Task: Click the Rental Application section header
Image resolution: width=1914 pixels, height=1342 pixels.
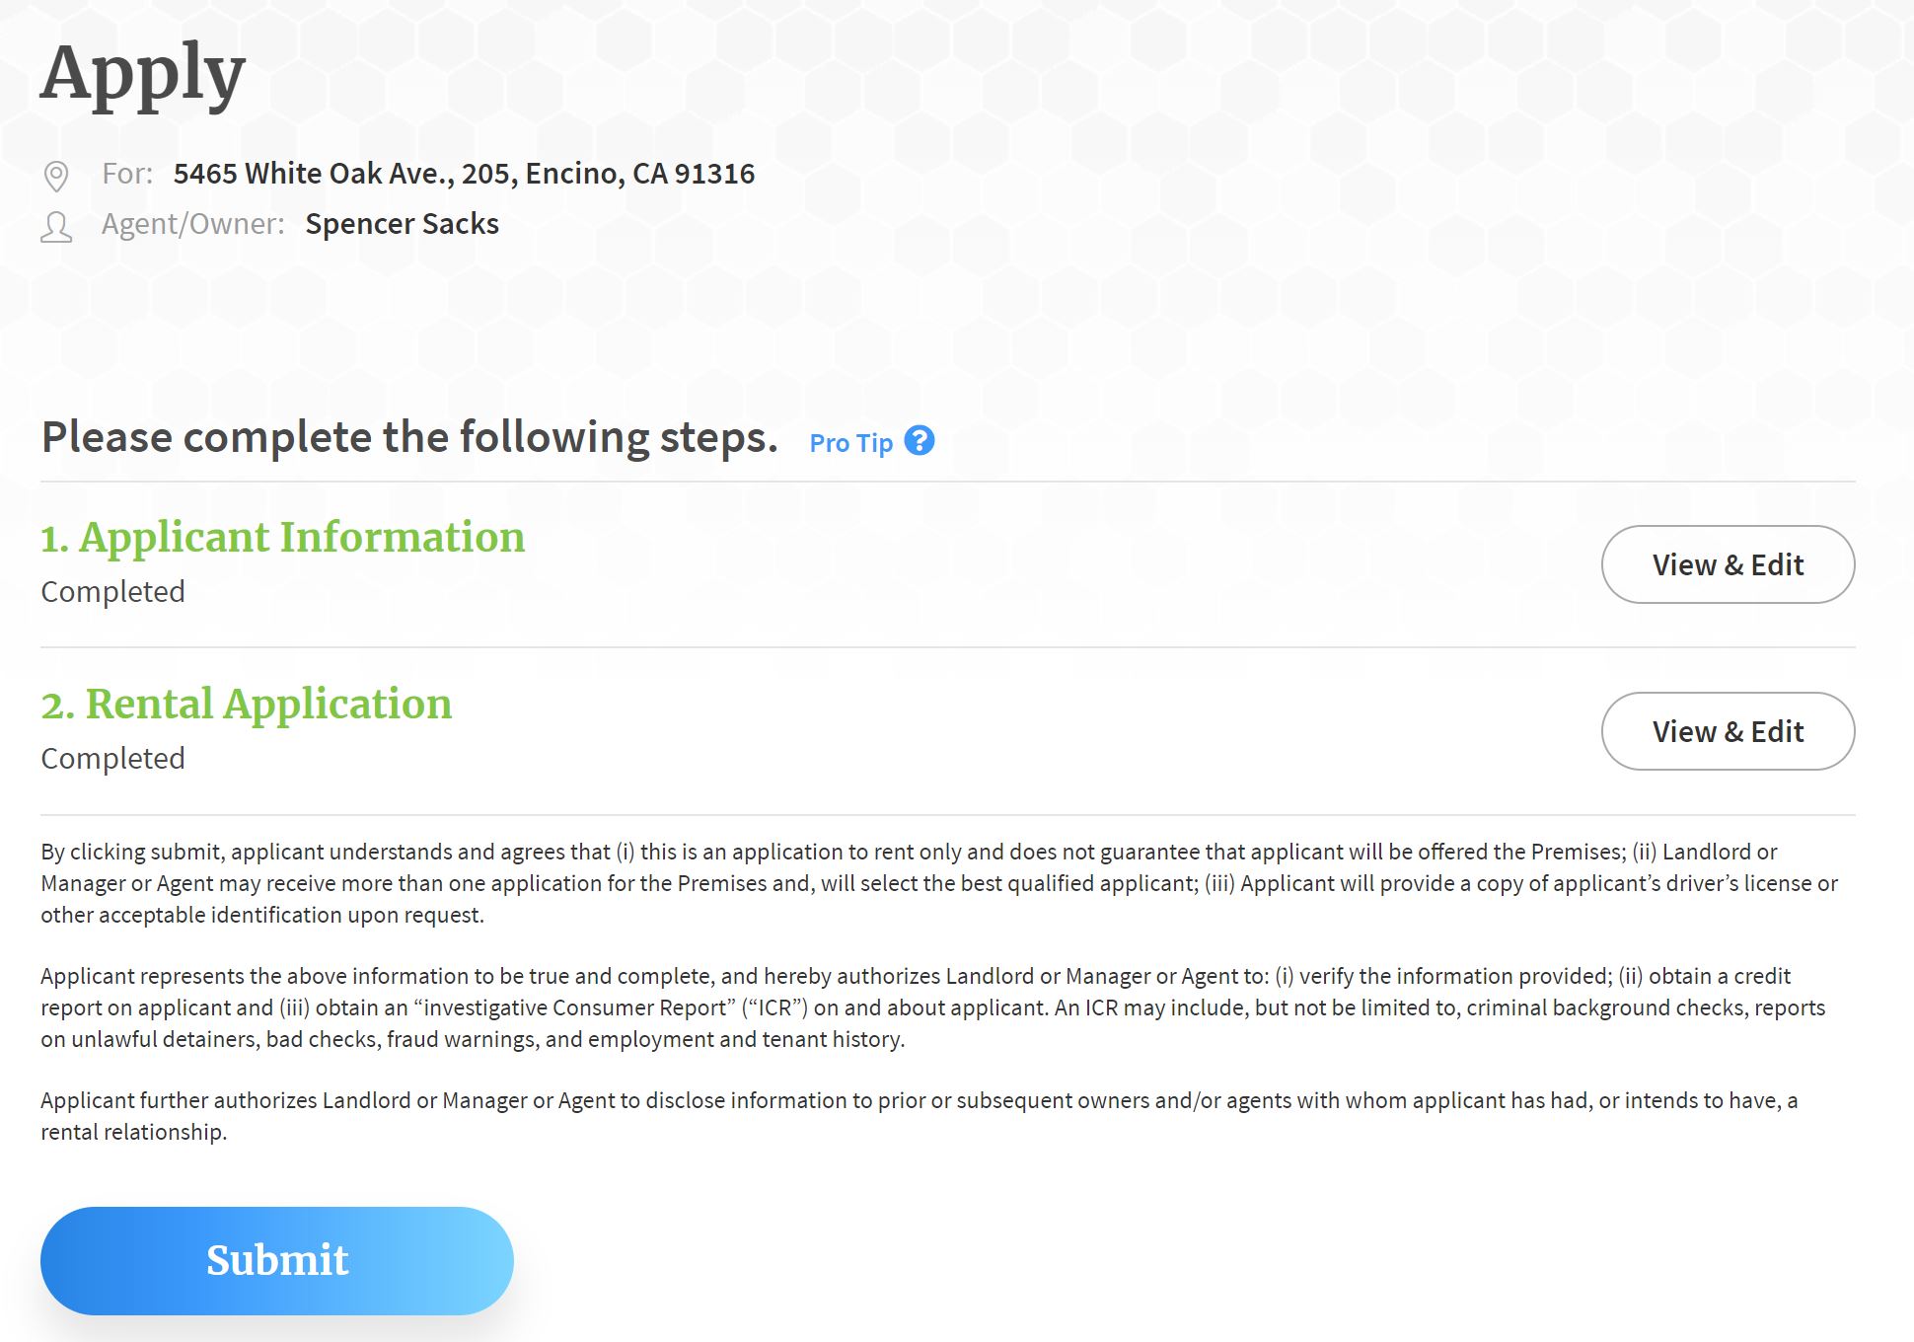Action: click(x=248, y=706)
